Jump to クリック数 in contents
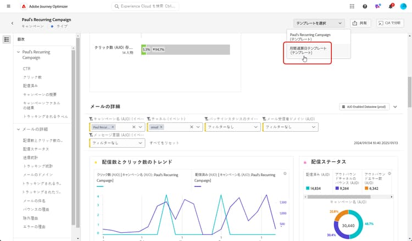This screenshot has height=241, width=412. click(32, 77)
